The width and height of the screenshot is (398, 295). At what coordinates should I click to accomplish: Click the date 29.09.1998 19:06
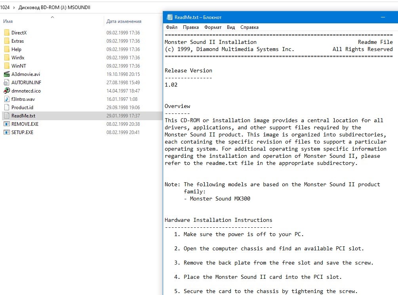[123, 108]
